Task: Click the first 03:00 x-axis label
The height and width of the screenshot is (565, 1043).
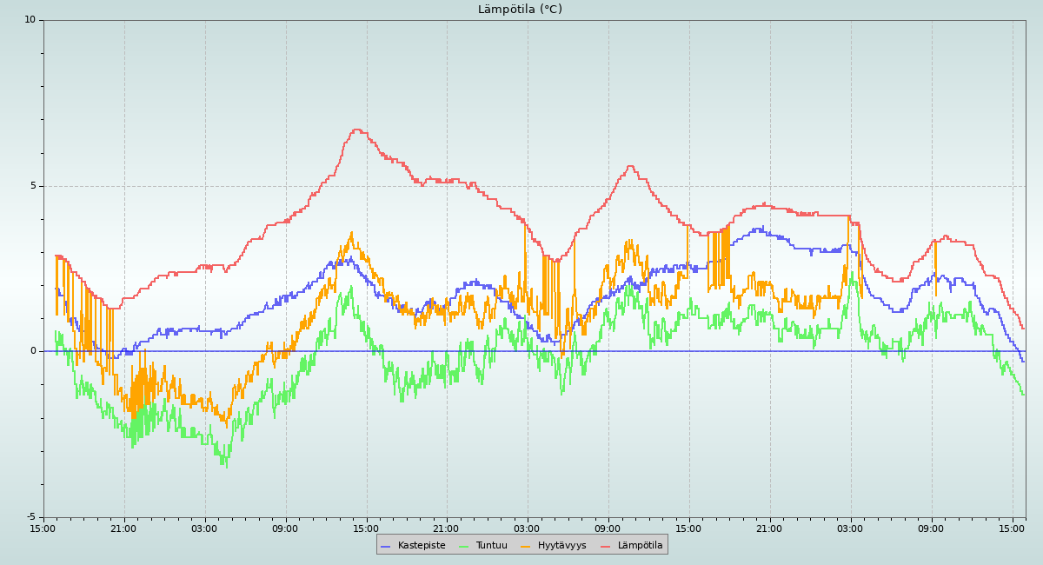Action: pos(204,528)
